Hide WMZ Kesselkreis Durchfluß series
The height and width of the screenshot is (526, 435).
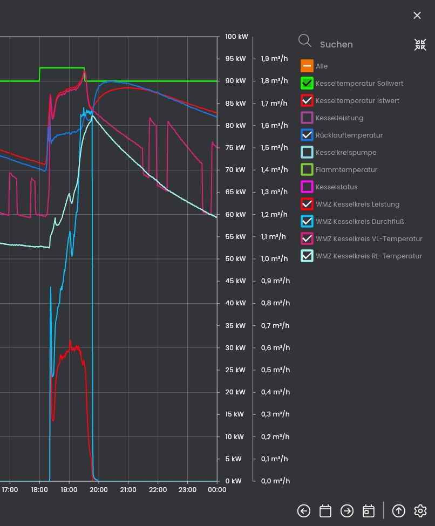coord(307,221)
